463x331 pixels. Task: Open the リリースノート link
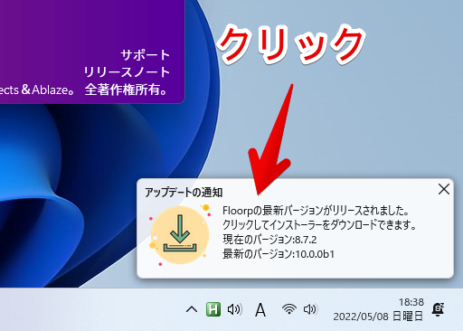click(x=127, y=72)
